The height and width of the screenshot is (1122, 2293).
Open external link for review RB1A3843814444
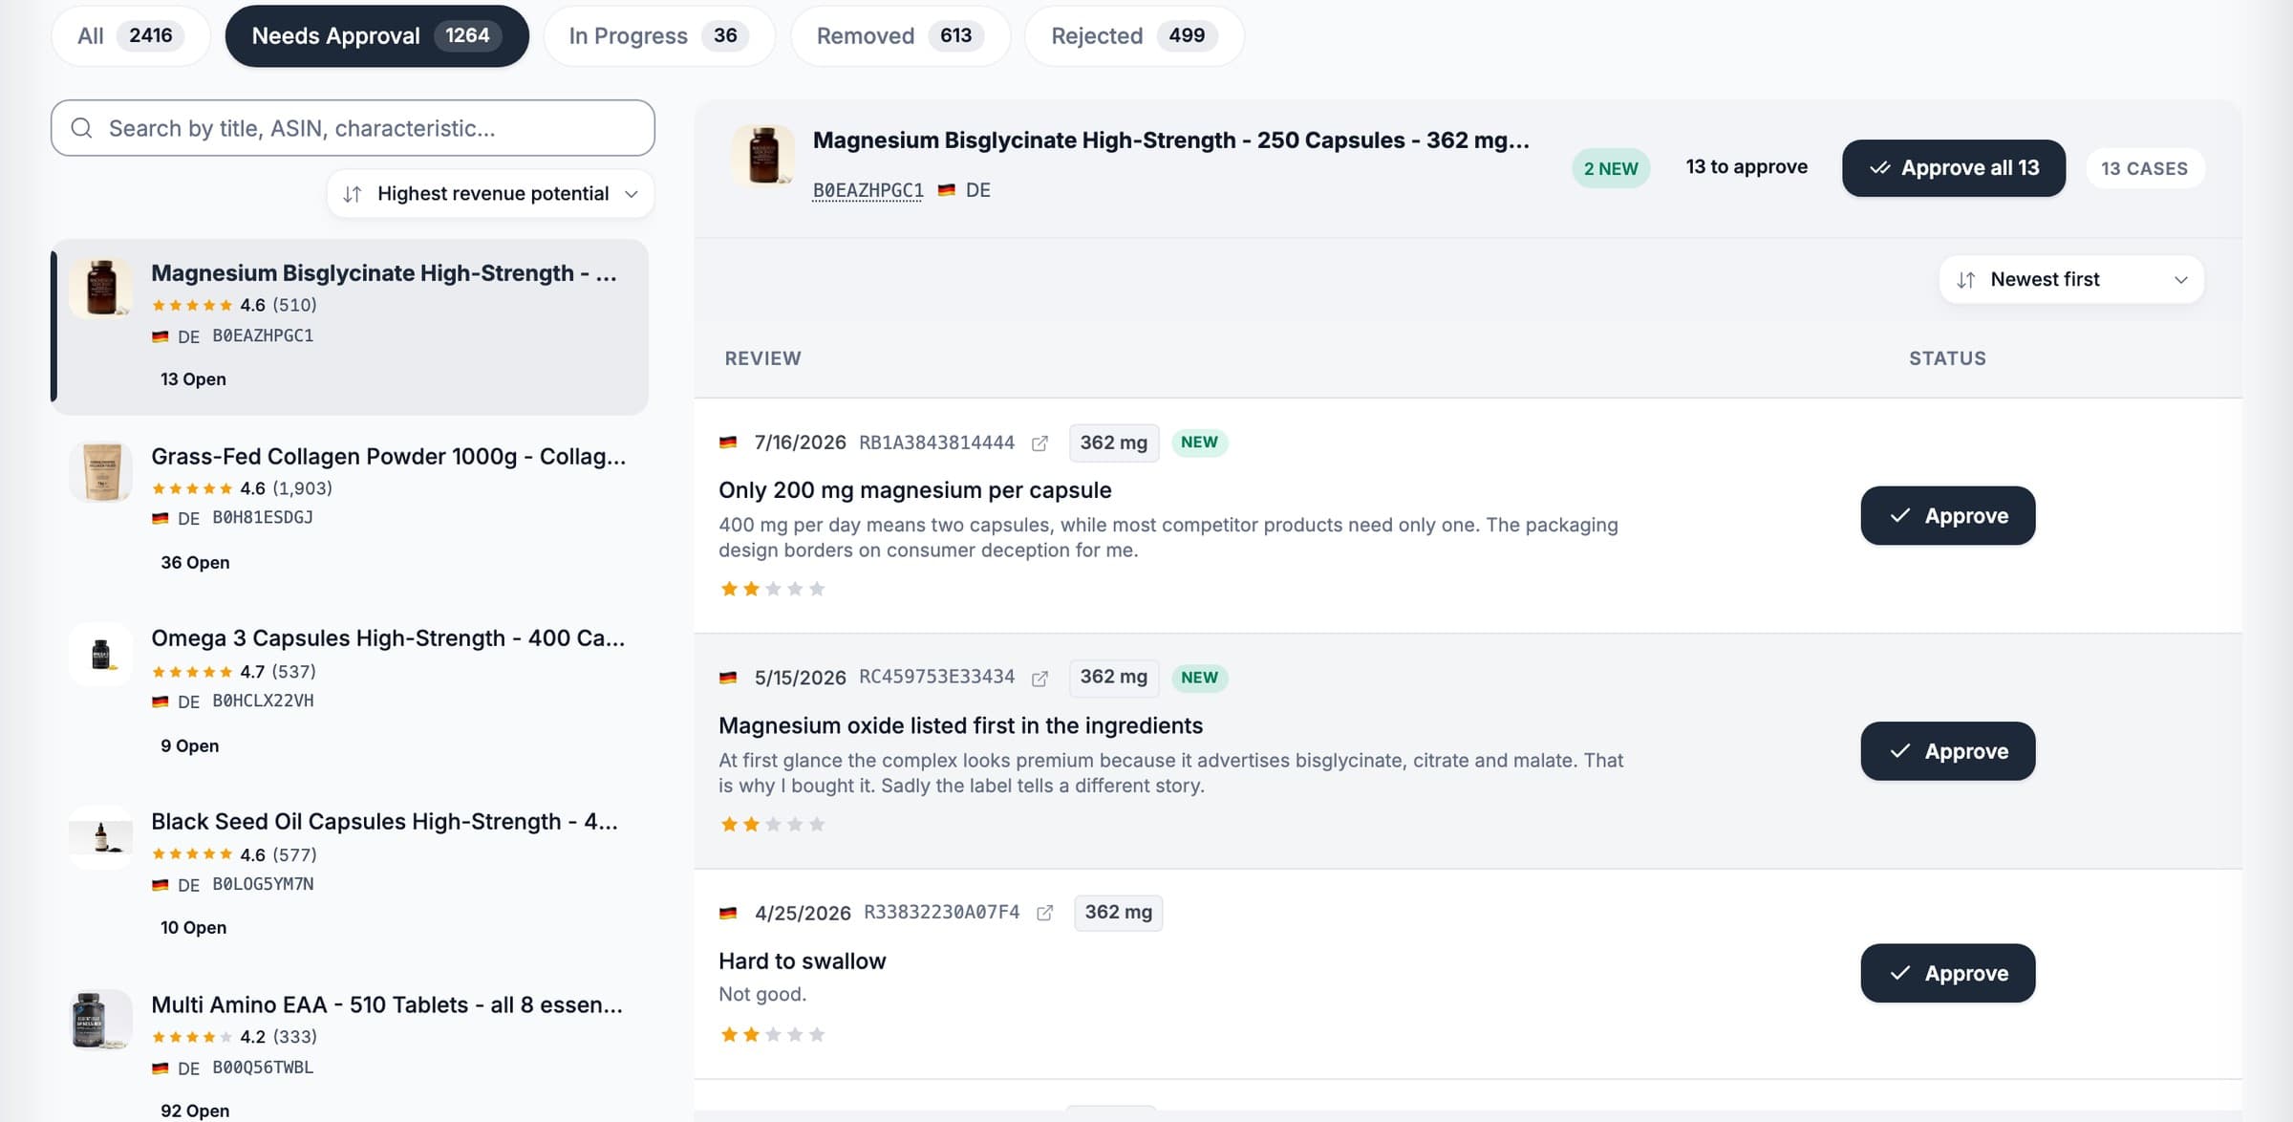click(x=1039, y=443)
